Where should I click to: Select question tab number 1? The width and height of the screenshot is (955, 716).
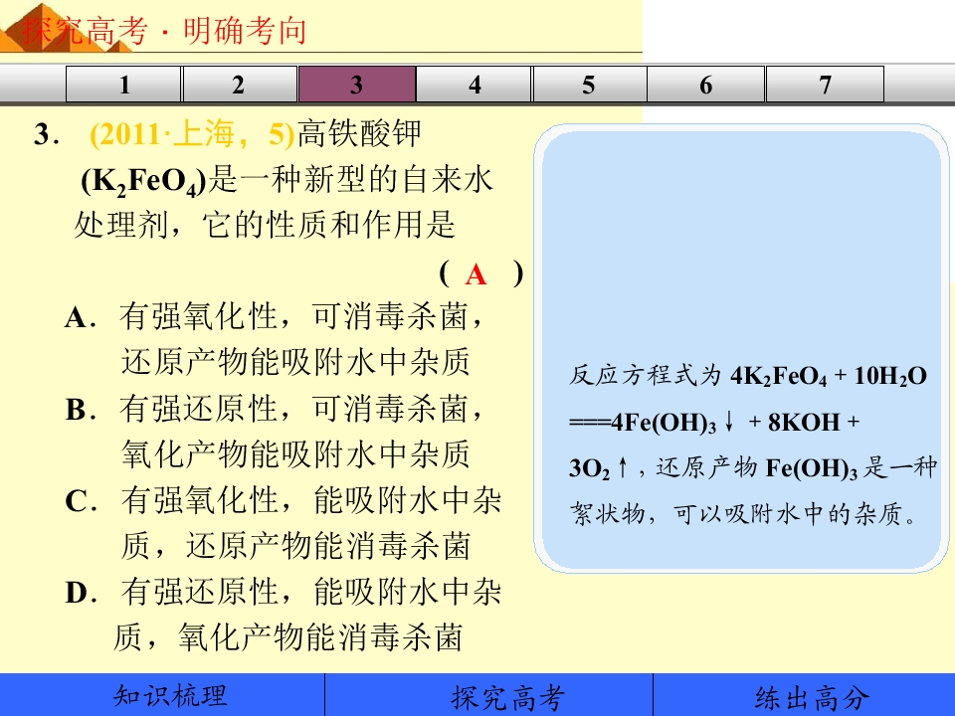click(123, 84)
